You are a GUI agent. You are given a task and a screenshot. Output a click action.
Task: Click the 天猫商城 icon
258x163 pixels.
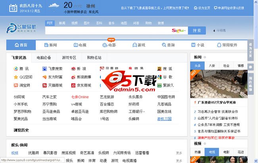[x=44, y=85]
